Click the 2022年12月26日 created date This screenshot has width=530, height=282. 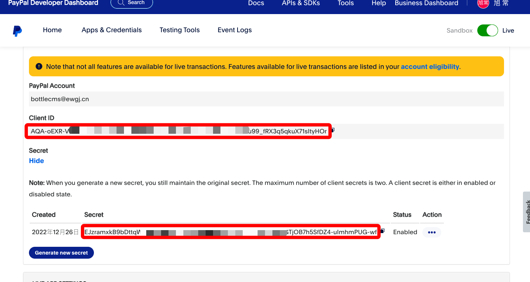(x=55, y=232)
